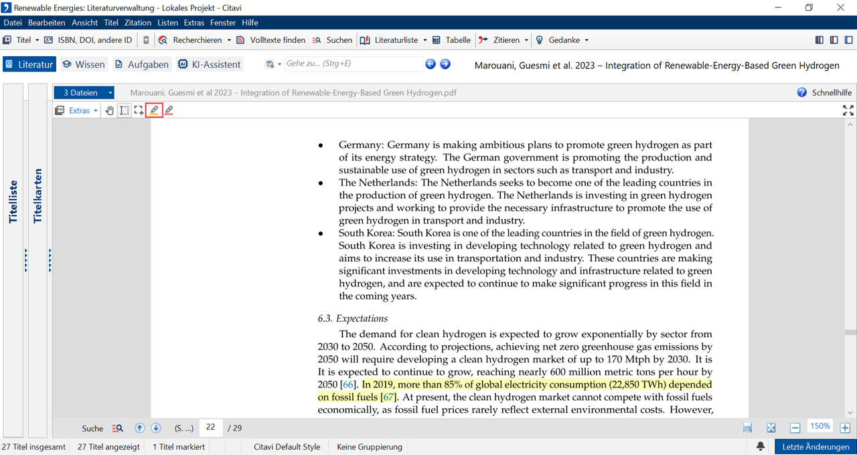Switch to the Wissen tab
The image size is (857, 455).
coord(84,64)
